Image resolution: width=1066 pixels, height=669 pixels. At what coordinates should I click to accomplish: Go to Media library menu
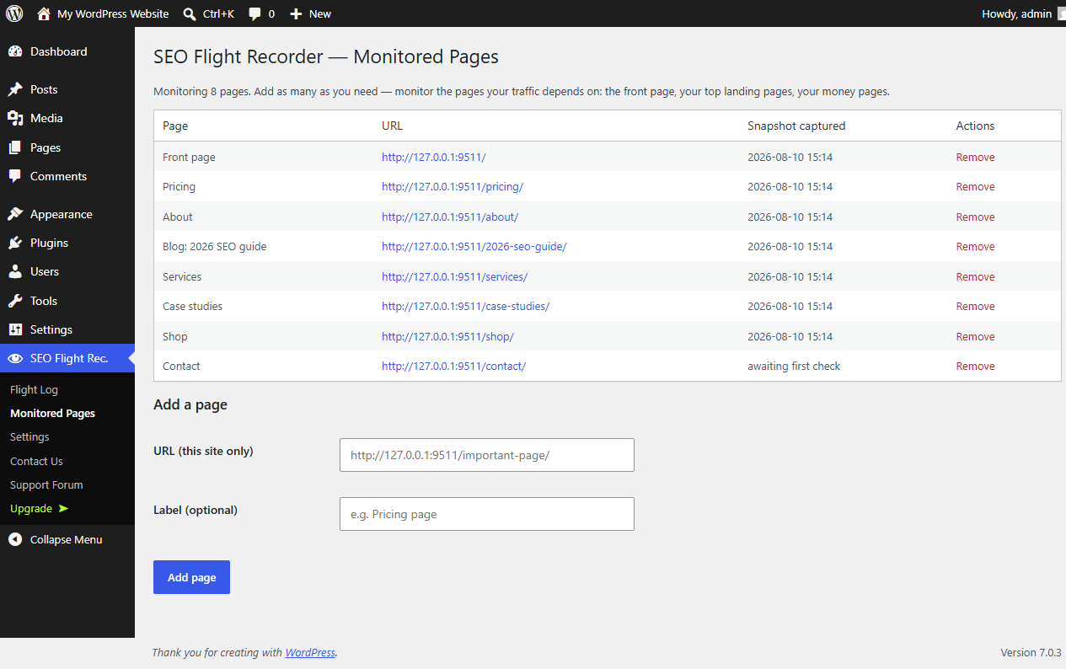67,118
